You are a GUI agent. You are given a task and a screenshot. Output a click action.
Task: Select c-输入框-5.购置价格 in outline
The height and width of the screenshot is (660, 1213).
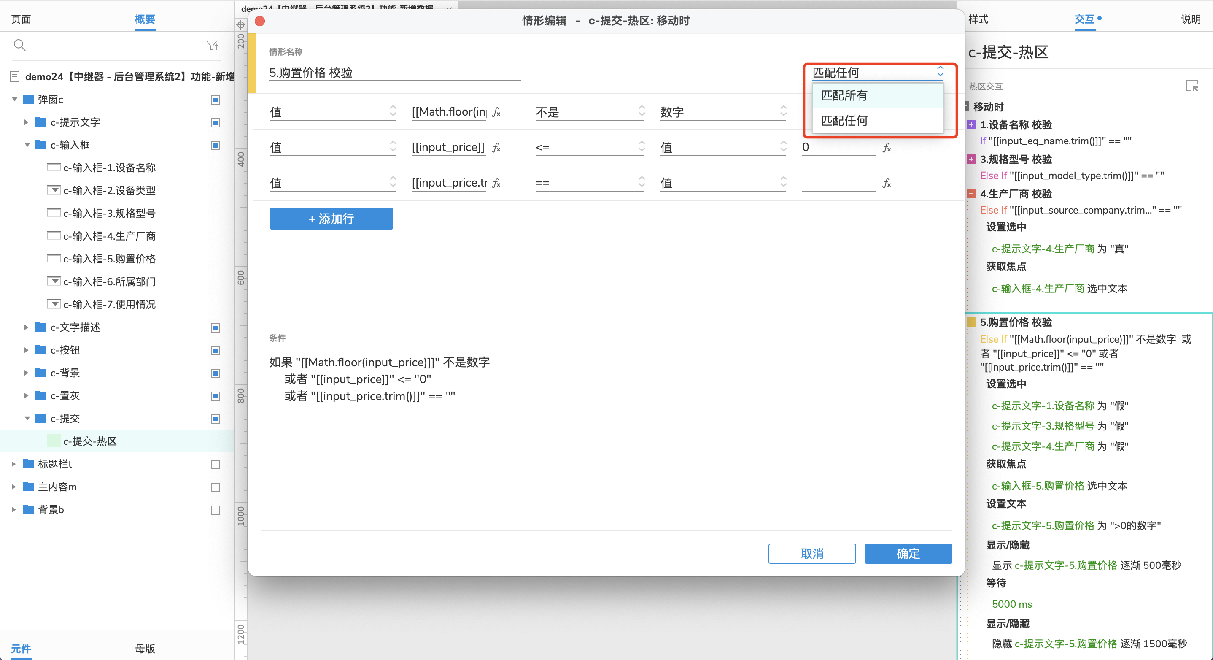point(109,259)
